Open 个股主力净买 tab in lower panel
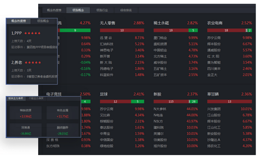The width and height of the screenshot is (263, 163). tap(36, 99)
